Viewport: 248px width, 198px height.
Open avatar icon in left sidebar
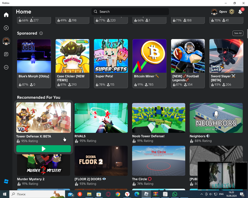click(6, 41)
